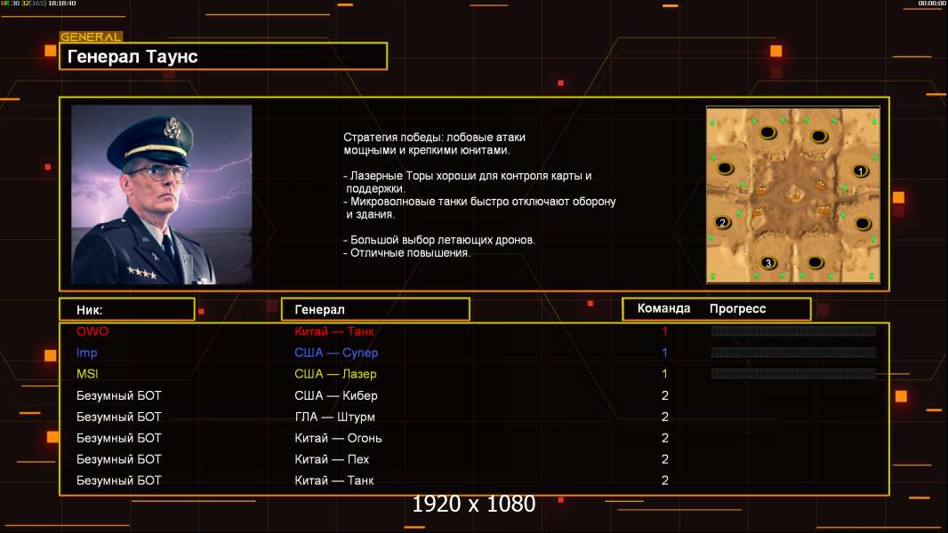This screenshot has width=948, height=533.
Task: Click the Imp row progress bar
Action: click(793, 353)
